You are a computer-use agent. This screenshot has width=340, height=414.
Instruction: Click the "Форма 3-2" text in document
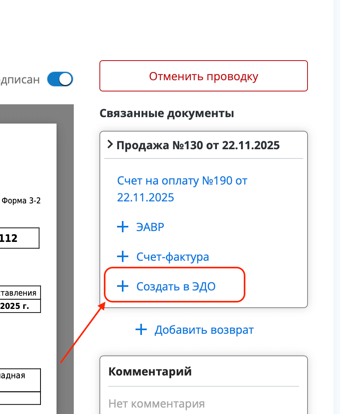[21, 201]
